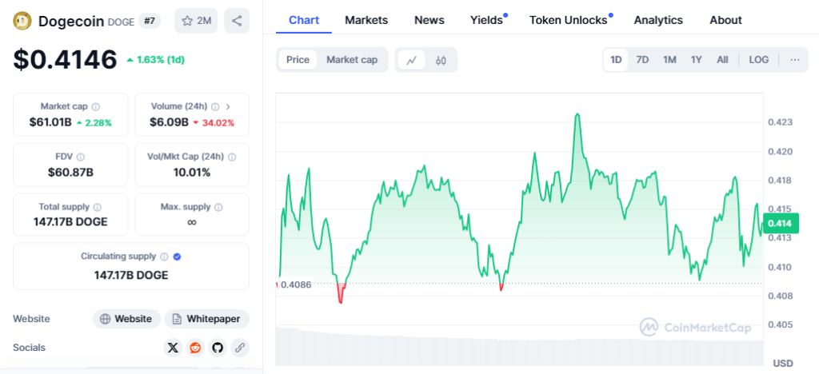819x374 pixels.
Task: Click the USD currency label
Action: tap(782, 363)
